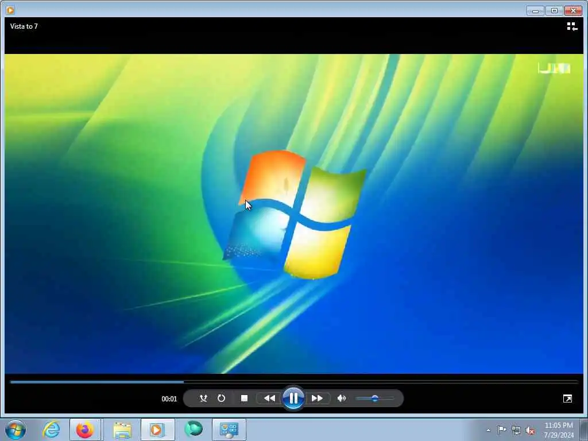Click the Vista to 7 title text
The width and height of the screenshot is (588, 441).
click(x=24, y=26)
